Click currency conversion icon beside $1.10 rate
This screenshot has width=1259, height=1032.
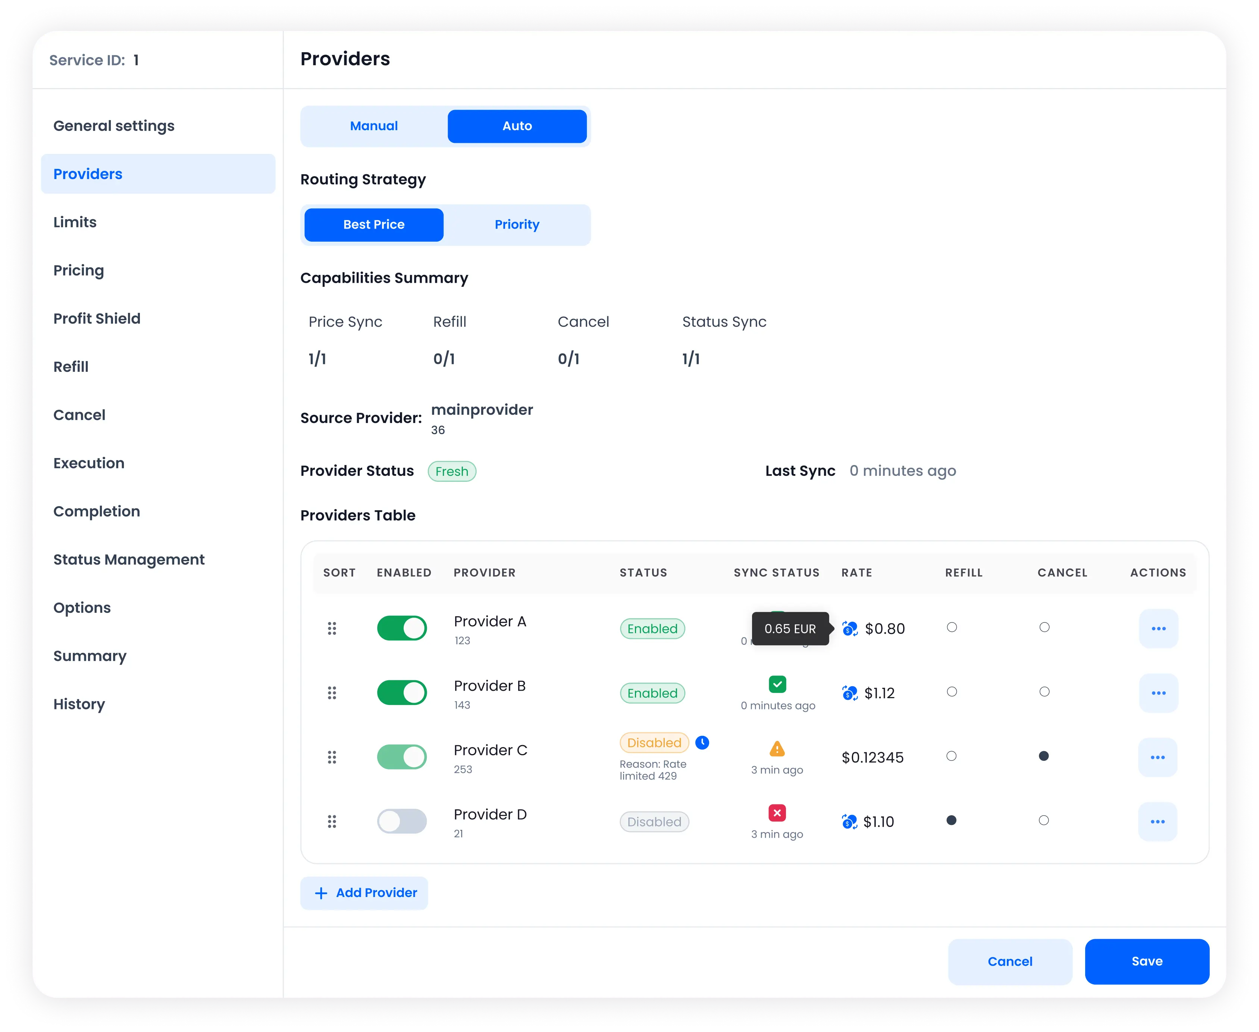tap(849, 822)
